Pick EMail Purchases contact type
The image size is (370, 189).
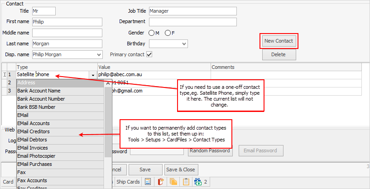point(60,164)
